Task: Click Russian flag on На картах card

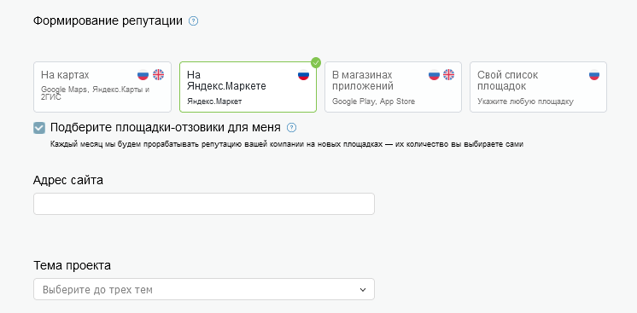Action: click(x=143, y=75)
